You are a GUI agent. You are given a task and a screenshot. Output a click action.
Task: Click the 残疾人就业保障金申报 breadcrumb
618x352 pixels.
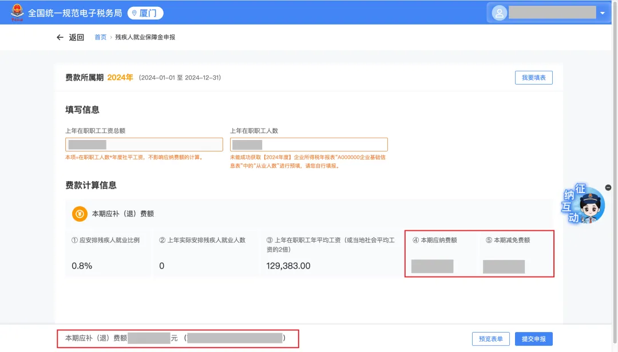coord(145,37)
